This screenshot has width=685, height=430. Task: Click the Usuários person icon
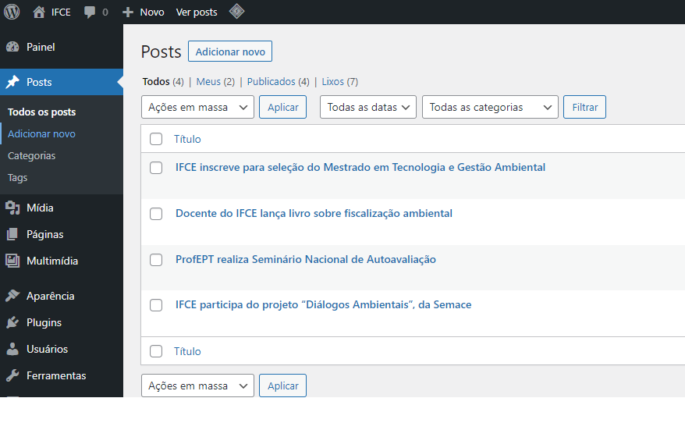click(12, 349)
